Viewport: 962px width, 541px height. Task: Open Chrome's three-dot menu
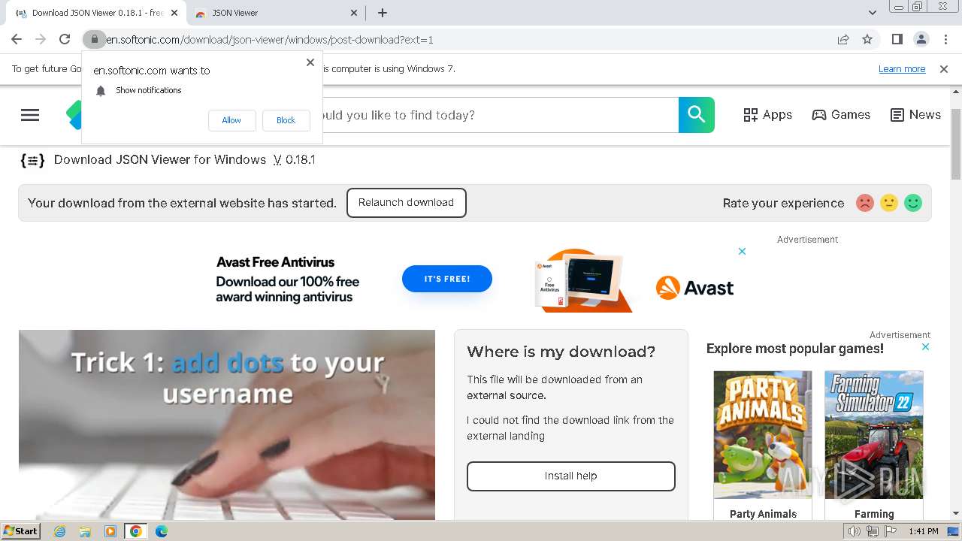(x=944, y=39)
